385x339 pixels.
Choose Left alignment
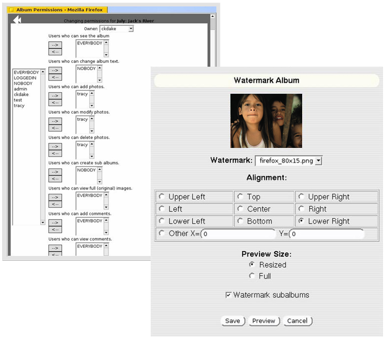click(162, 209)
